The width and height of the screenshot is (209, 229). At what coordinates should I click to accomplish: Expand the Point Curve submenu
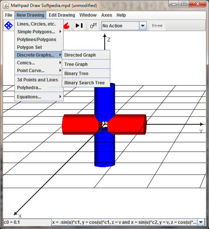click(x=39, y=71)
